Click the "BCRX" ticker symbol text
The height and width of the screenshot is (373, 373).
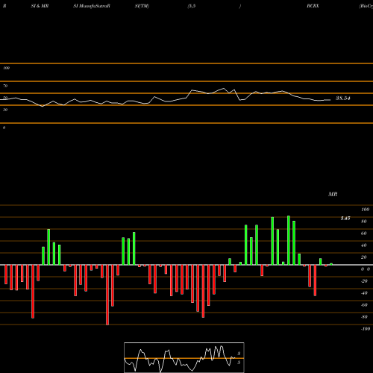pyautogui.click(x=313, y=6)
